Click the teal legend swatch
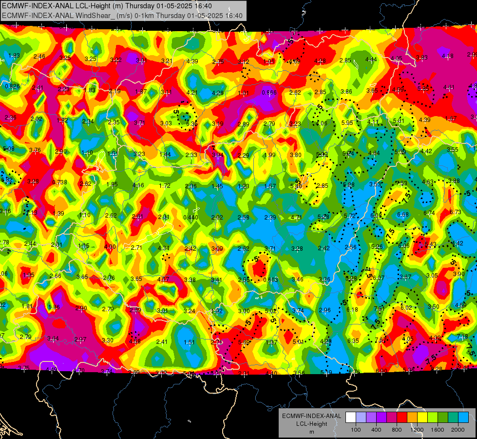Screen dimensions: 477x439 (x=453, y=417)
